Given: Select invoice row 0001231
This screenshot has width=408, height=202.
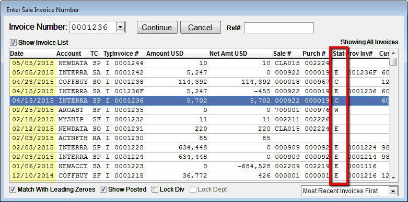Looking at the screenshot, I should [199, 129].
